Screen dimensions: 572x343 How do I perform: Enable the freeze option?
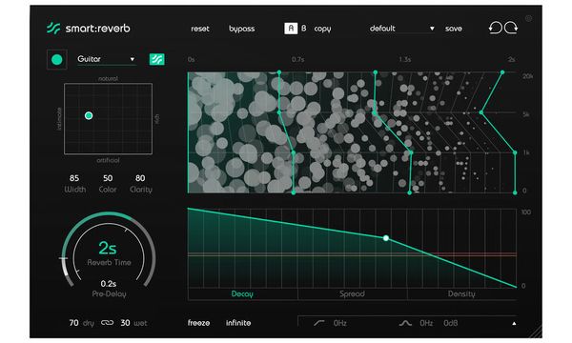point(199,323)
